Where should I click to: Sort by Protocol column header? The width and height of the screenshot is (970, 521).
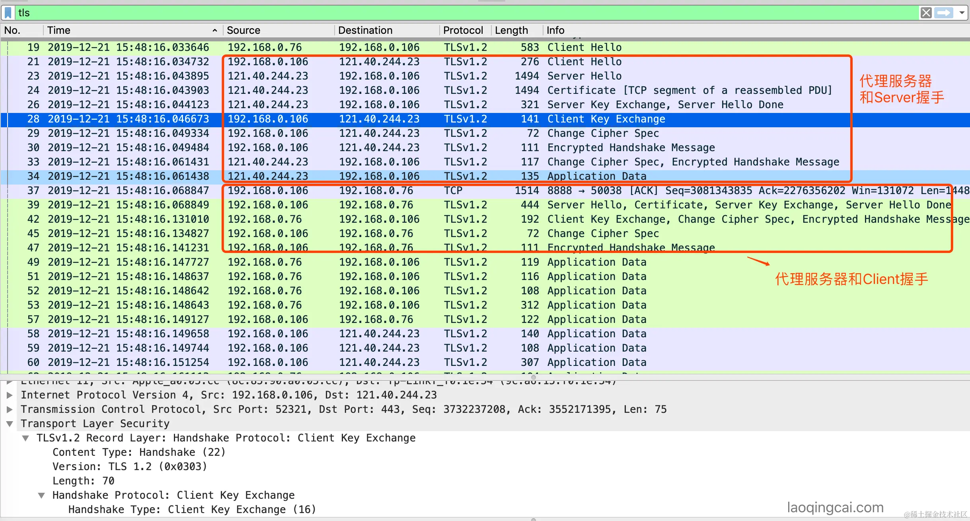pyautogui.click(x=463, y=30)
